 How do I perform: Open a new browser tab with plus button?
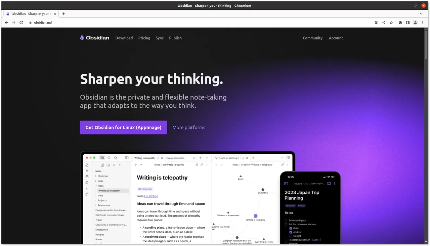[63, 14]
